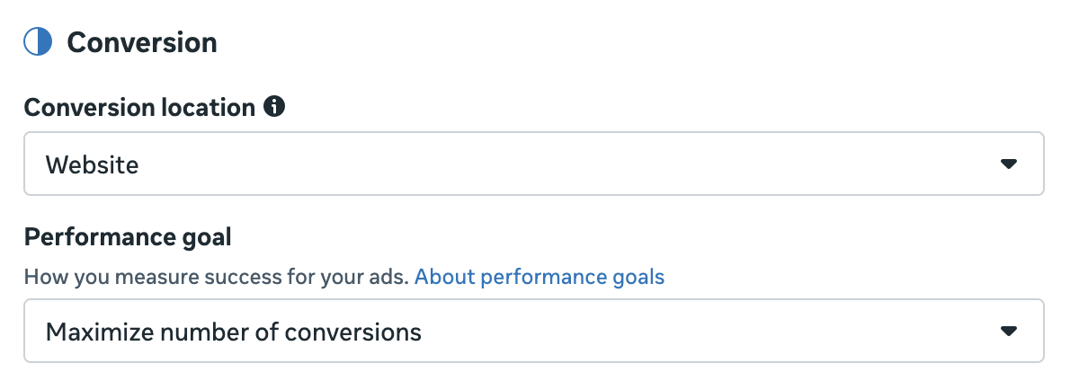Click the Maximize number of conversions text
This screenshot has width=1070, height=381.
pos(233,332)
